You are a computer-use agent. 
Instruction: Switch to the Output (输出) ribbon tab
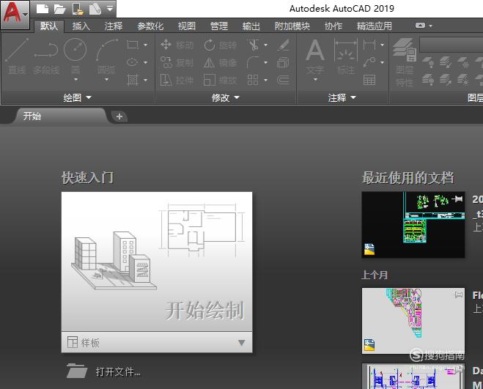[x=251, y=26]
